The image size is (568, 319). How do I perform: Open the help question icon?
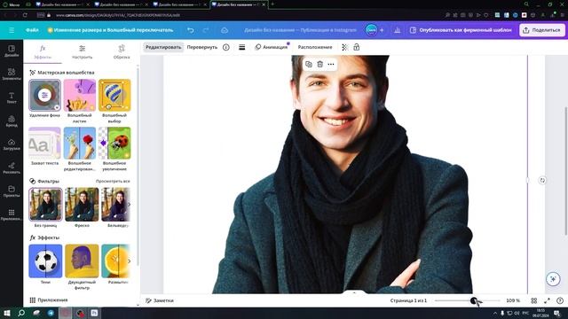[x=560, y=300]
